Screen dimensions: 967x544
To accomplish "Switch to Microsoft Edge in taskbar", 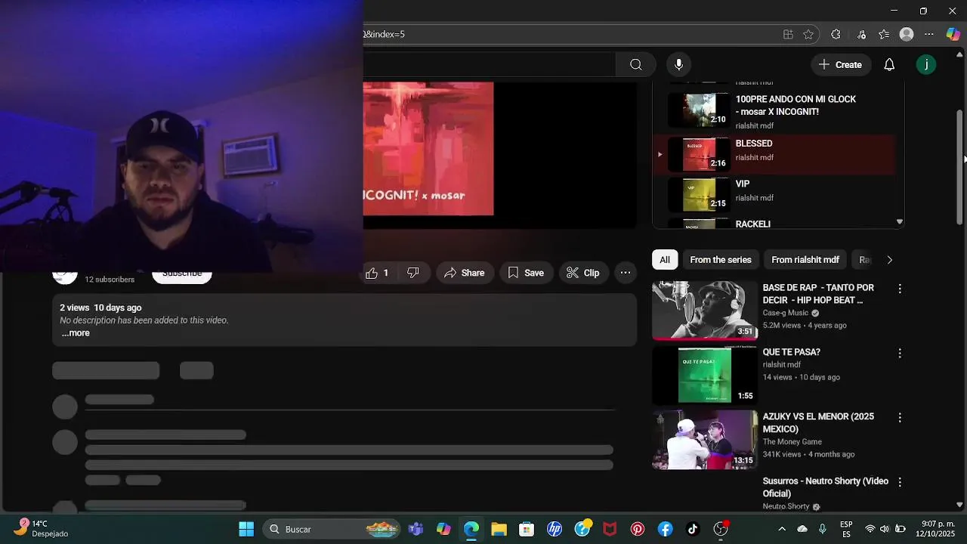I will [471, 529].
